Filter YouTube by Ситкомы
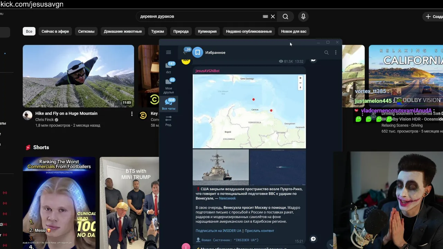The width and height of the screenshot is (443, 249). (86, 31)
